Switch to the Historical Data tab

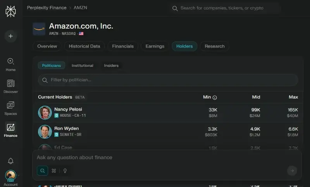[x=84, y=46]
